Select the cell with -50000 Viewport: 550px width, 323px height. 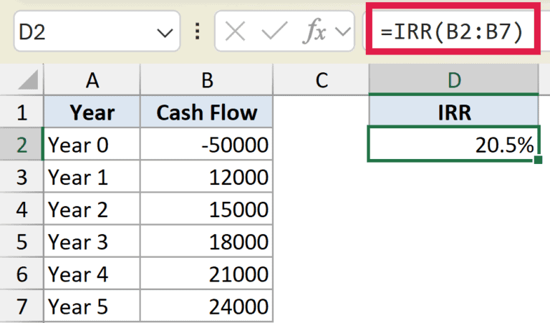[x=206, y=144]
